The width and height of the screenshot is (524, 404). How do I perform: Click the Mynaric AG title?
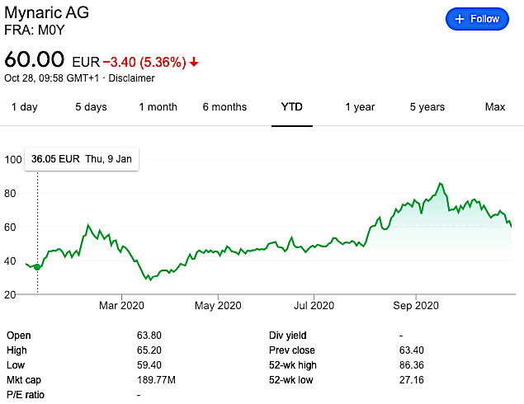[x=45, y=12]
